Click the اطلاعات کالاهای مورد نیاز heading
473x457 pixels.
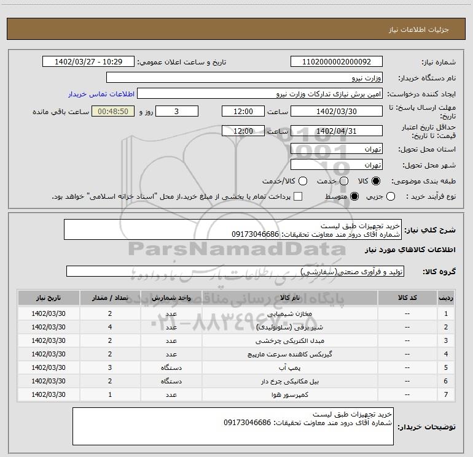coord(410,250)
